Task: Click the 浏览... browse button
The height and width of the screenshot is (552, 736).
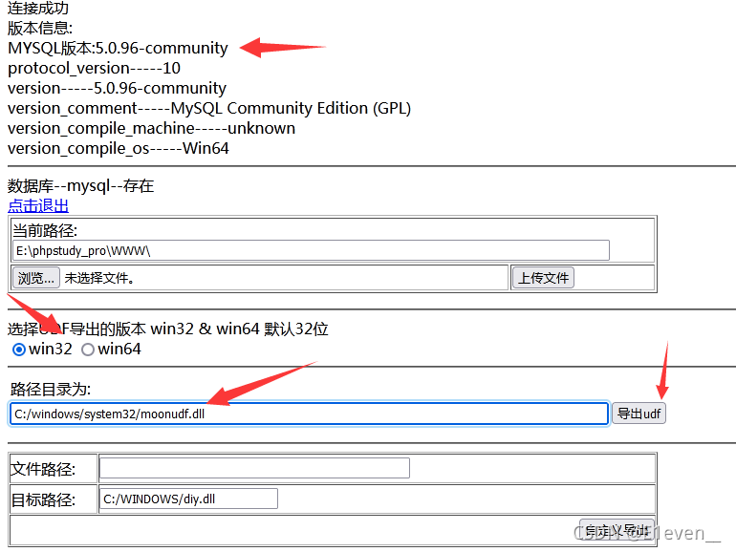Action: pos(36,278)
